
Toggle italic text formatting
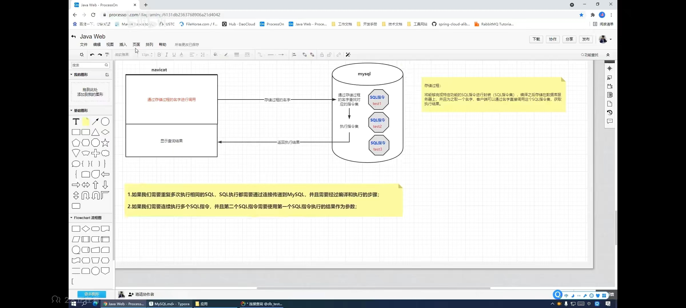coord(167,55)
